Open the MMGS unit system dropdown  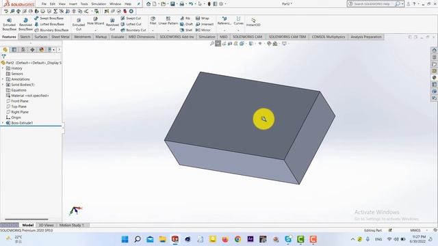coord(427,230)
